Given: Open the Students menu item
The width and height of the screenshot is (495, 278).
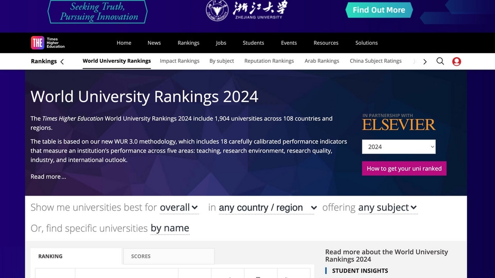Looking at the screenshot, I should tap(253, 43).
